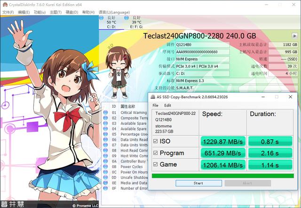301x208 pixels.
Task: Close the AS SSD Copy-Benchmark window
Action: coord(290,96)
